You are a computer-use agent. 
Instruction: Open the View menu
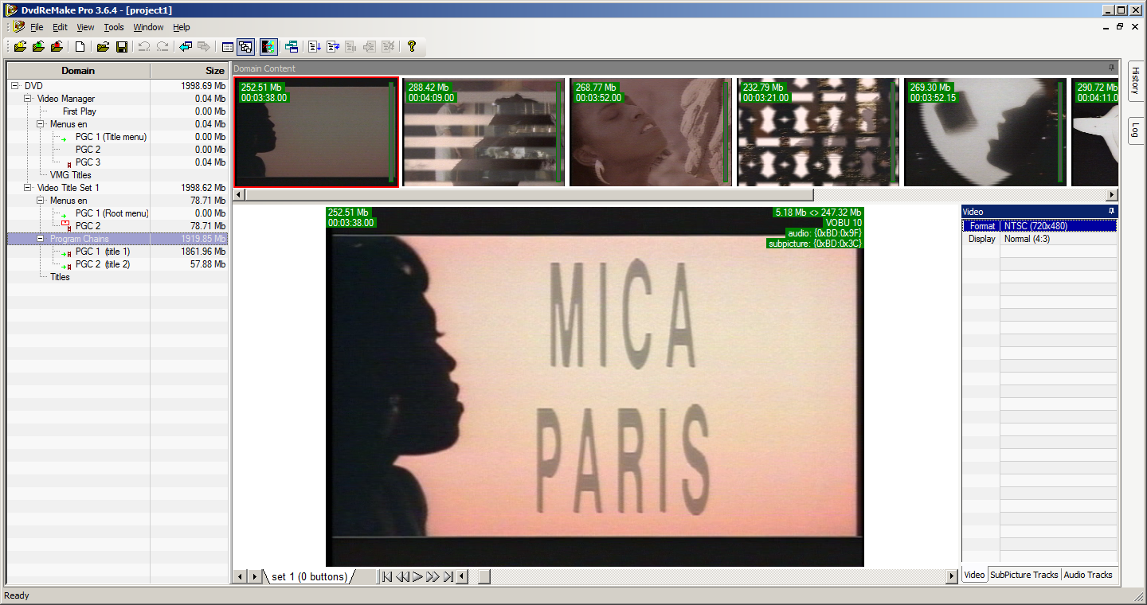click(x=85, y=27)
